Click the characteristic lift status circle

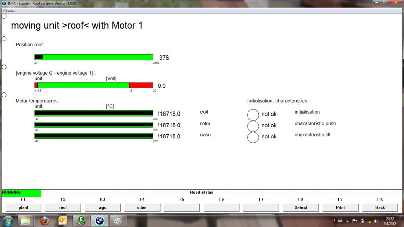coord(253,137)
